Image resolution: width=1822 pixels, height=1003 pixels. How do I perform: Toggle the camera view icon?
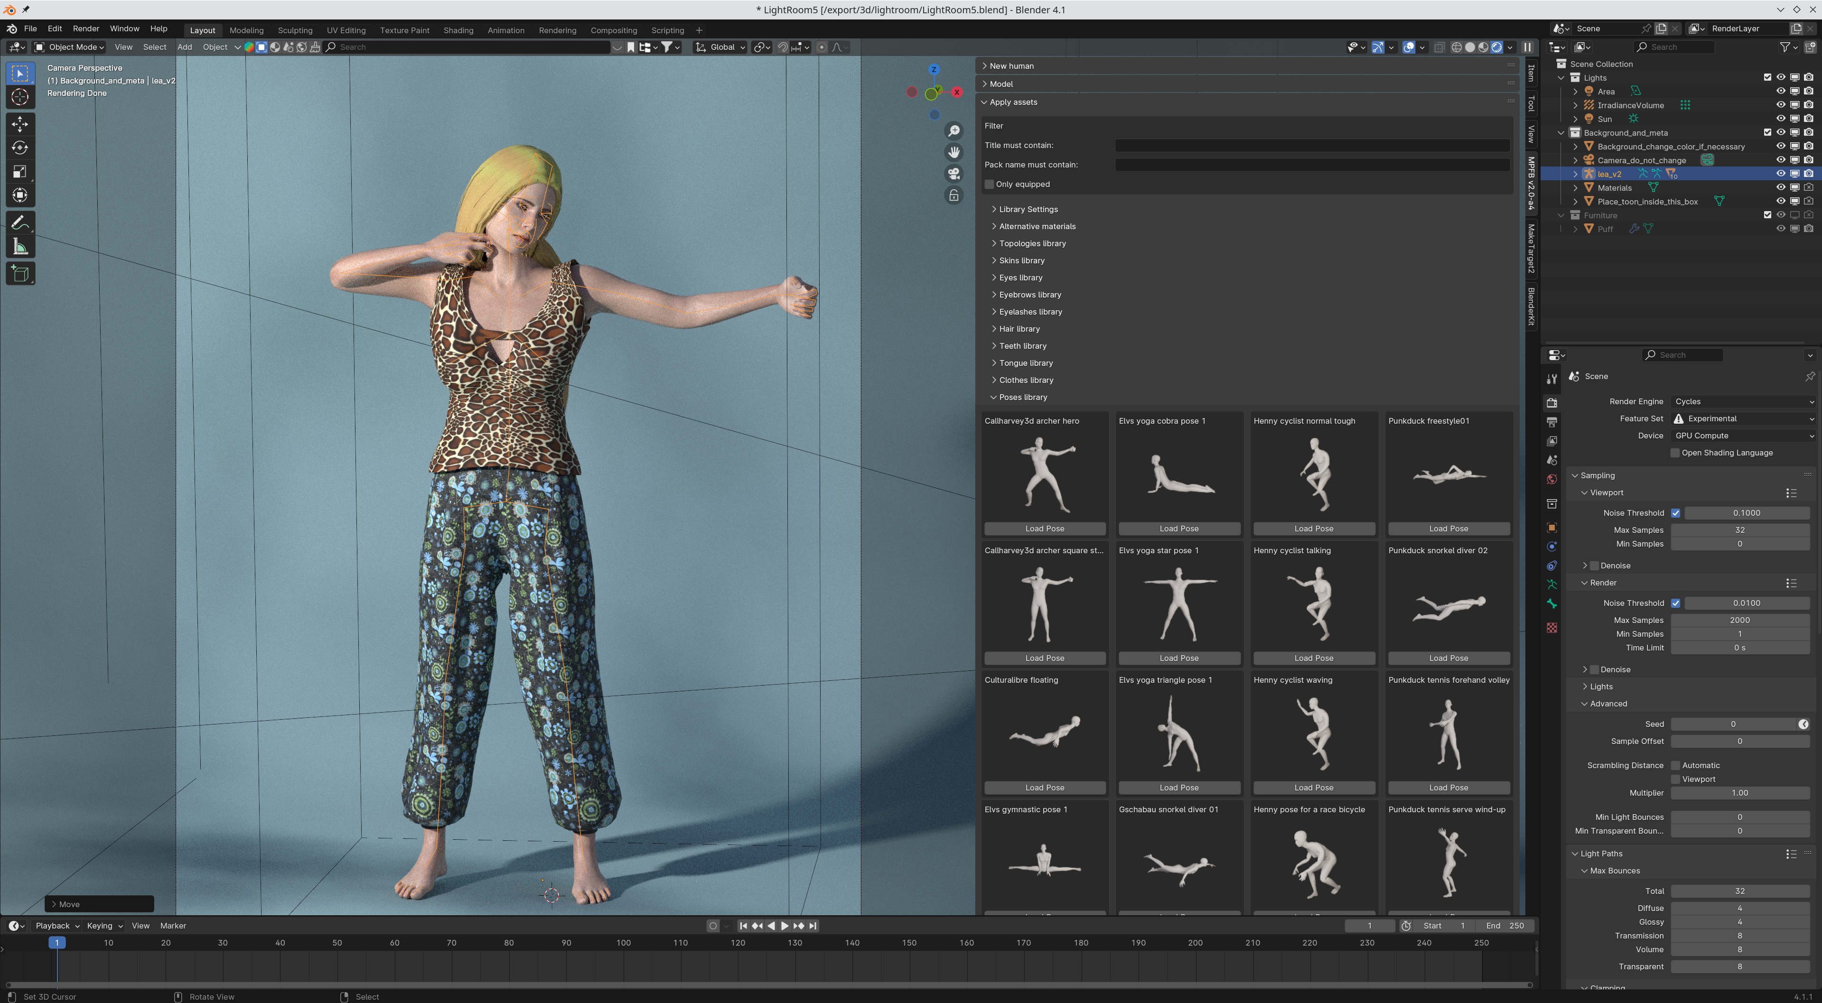(953, 174)
